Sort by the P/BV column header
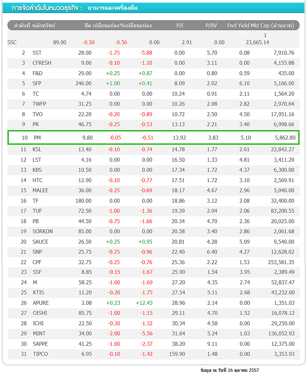The image size is (308, 376). [211, 26]
